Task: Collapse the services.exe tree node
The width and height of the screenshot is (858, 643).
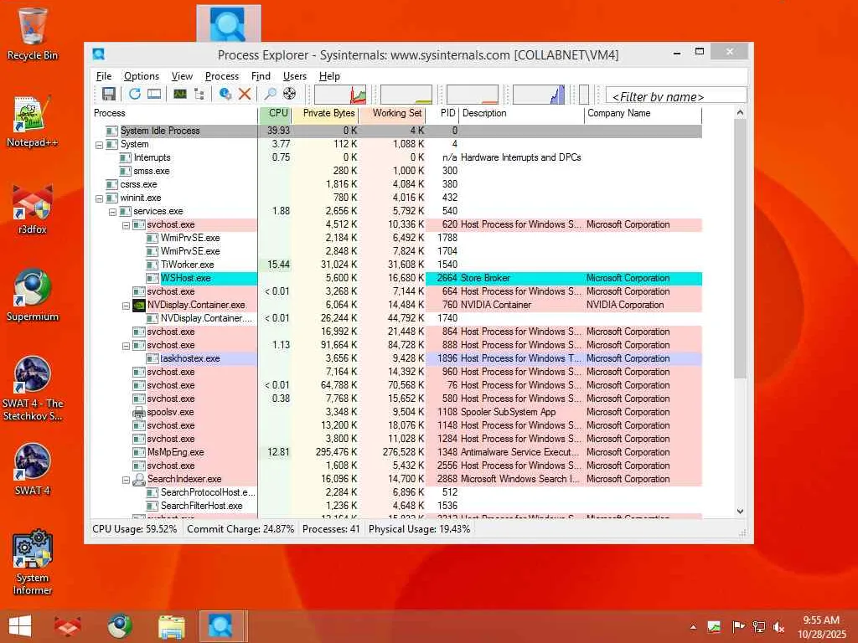Action: [113, 212]
